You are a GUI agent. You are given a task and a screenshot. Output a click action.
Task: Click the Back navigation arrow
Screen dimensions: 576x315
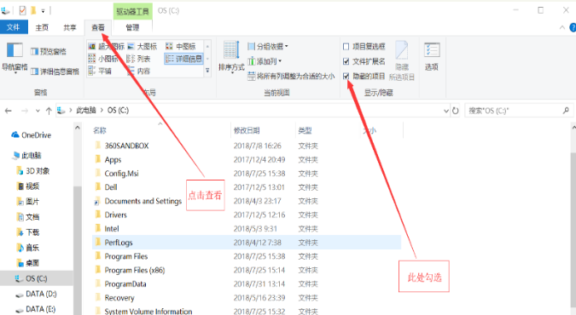8,111
